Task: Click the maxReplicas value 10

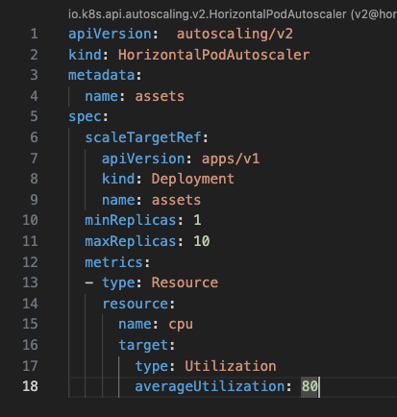Action: (x=202, y=241)
